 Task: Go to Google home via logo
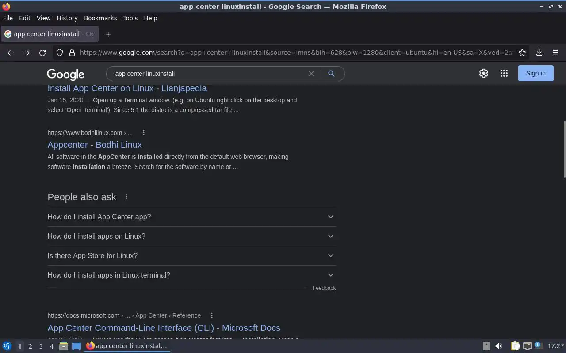[65, 74]
